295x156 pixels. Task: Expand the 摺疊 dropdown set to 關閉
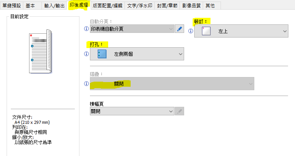(x=172, y=84)
